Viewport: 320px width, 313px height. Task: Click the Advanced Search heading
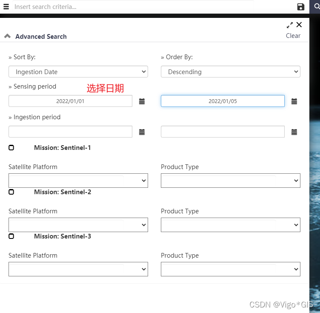pyautogui.click(x=41, y=36)
